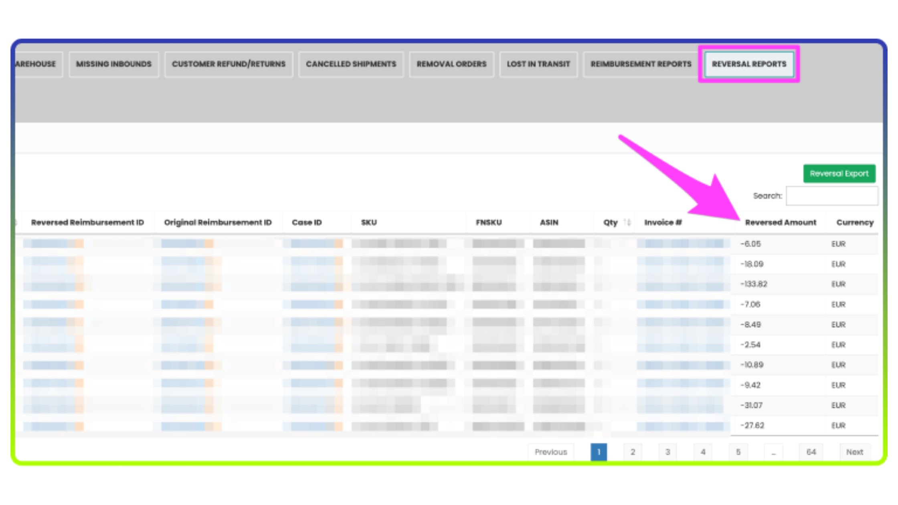Viewport: 898px width, 505px height.
Task: Select the Customer Refund/Returns tab
Action: coord(229,64)
